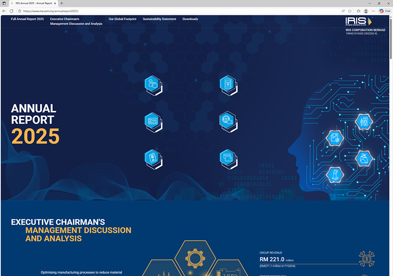Click the payment cards hexagon icon
This screenshot has height=276, width=393.
pos(227,158)
